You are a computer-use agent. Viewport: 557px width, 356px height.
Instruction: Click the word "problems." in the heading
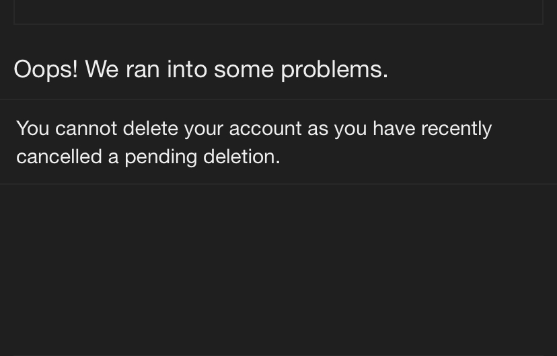pos(334,69)
